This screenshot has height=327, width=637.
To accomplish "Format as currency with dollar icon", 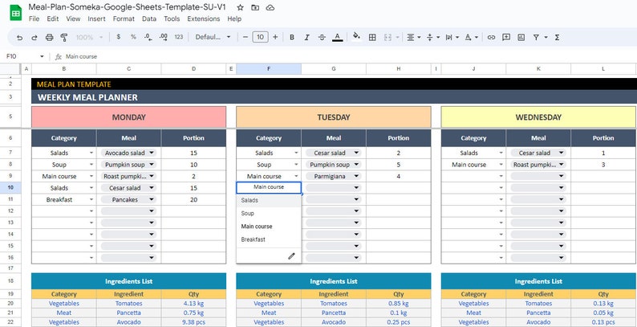I will pyautogui.click(x=118, y=37).
